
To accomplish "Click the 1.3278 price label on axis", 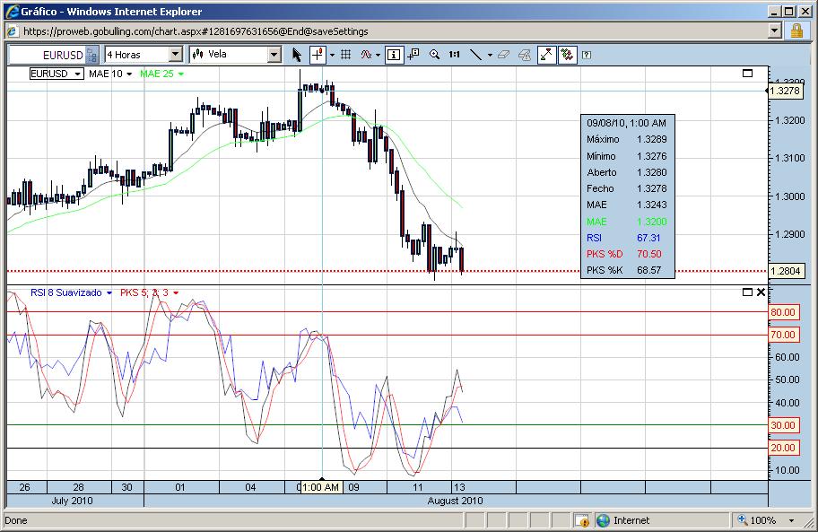I will pos(784,91).
